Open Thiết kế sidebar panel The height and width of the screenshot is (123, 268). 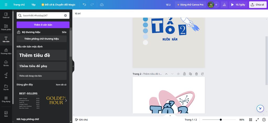click(x=6, y=15)
